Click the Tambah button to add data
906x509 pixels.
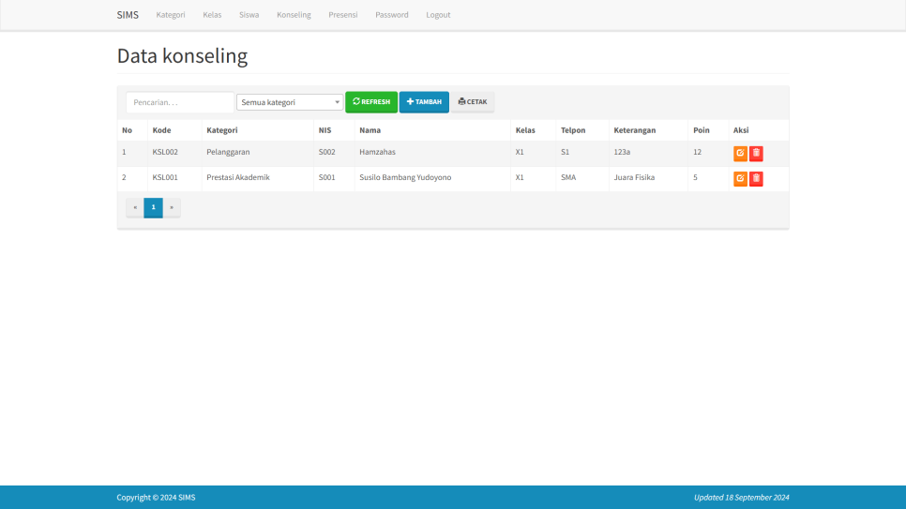click(424, 102)
